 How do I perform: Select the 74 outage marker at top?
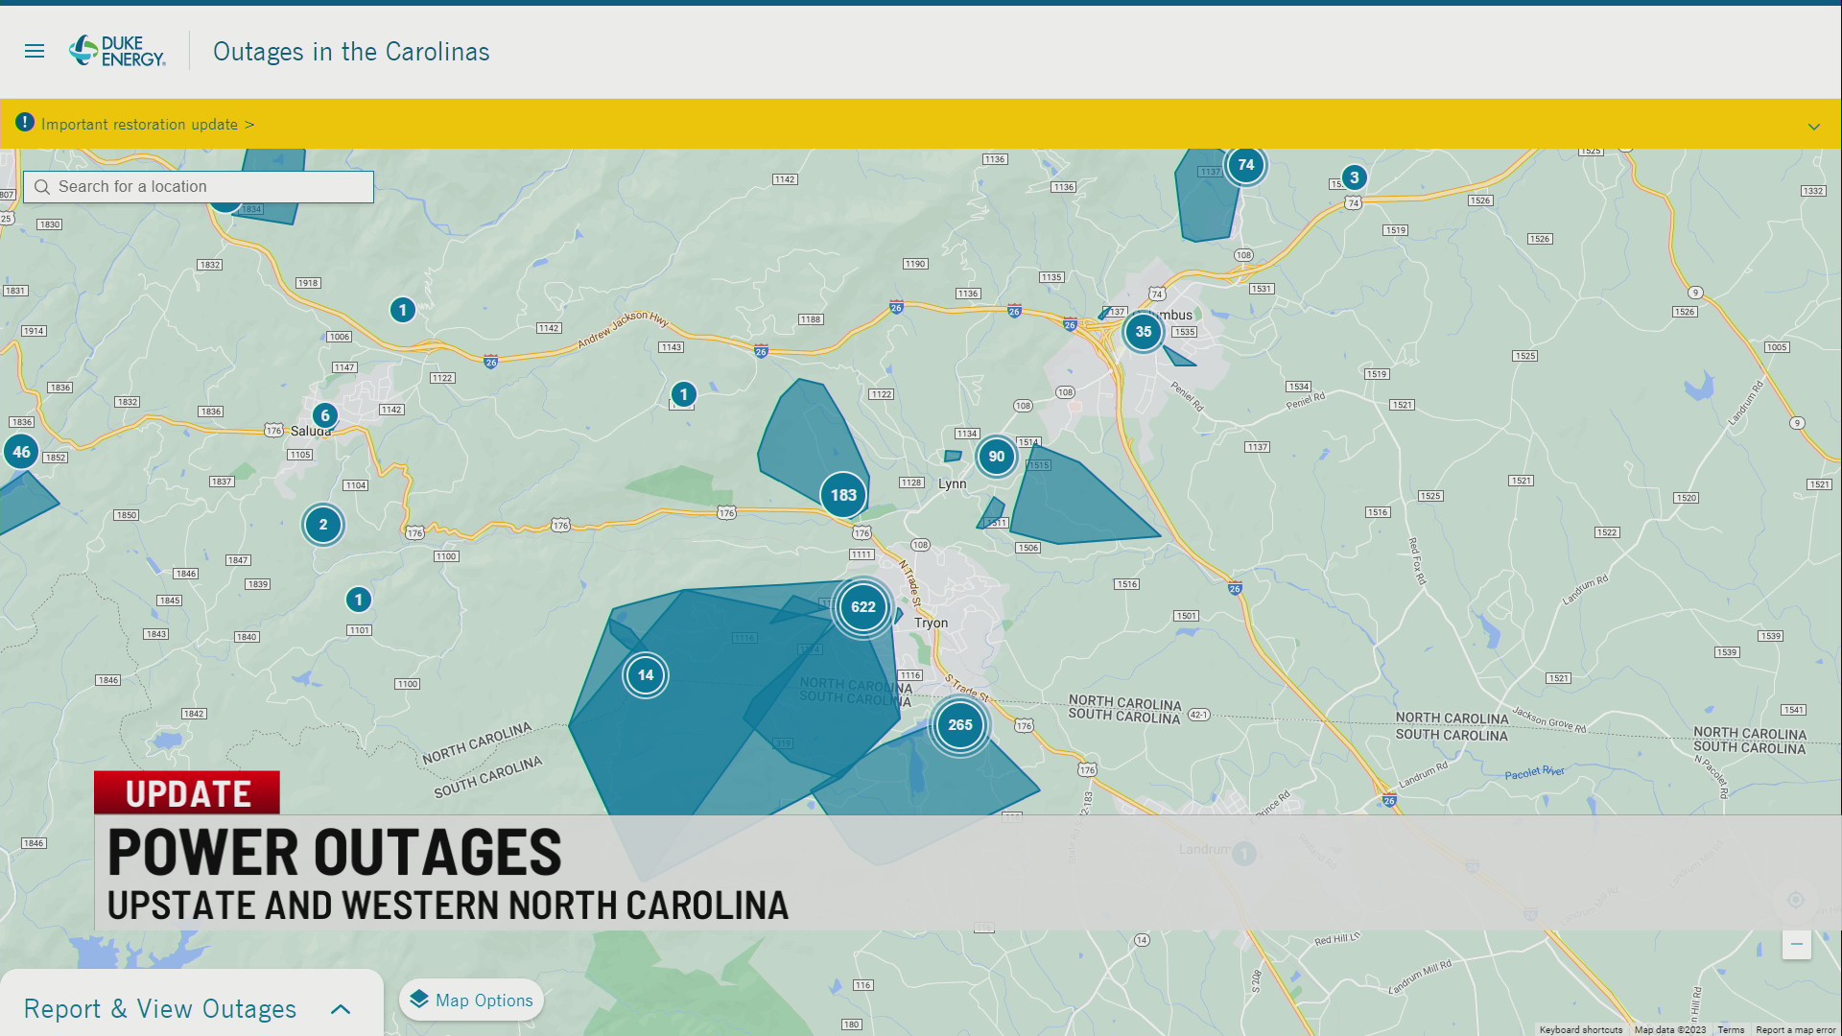coord(1245,165)
